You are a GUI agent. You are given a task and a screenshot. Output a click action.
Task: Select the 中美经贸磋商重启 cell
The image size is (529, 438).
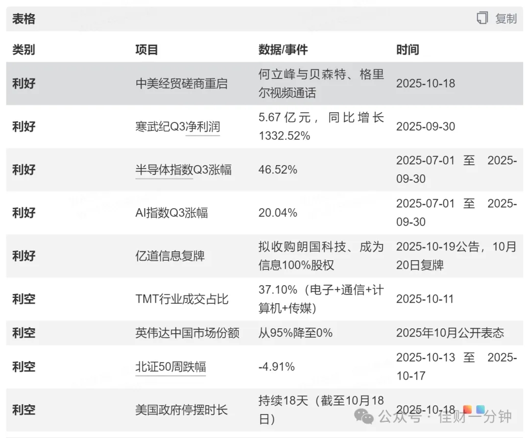[182, 83]
